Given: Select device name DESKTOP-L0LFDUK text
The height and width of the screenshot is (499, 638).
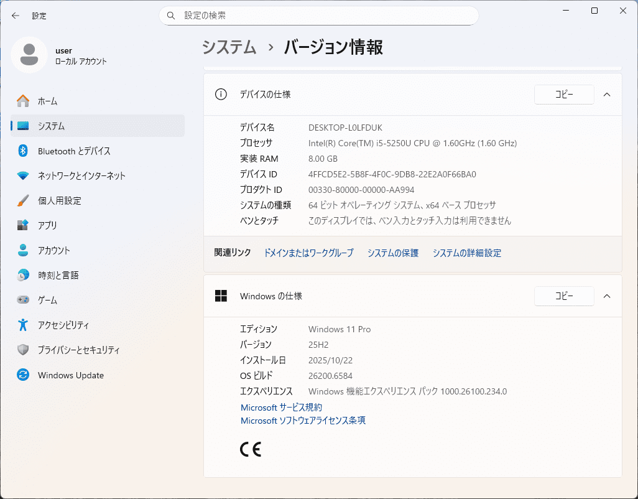Looking at the screenshot, I should [346, 128].
